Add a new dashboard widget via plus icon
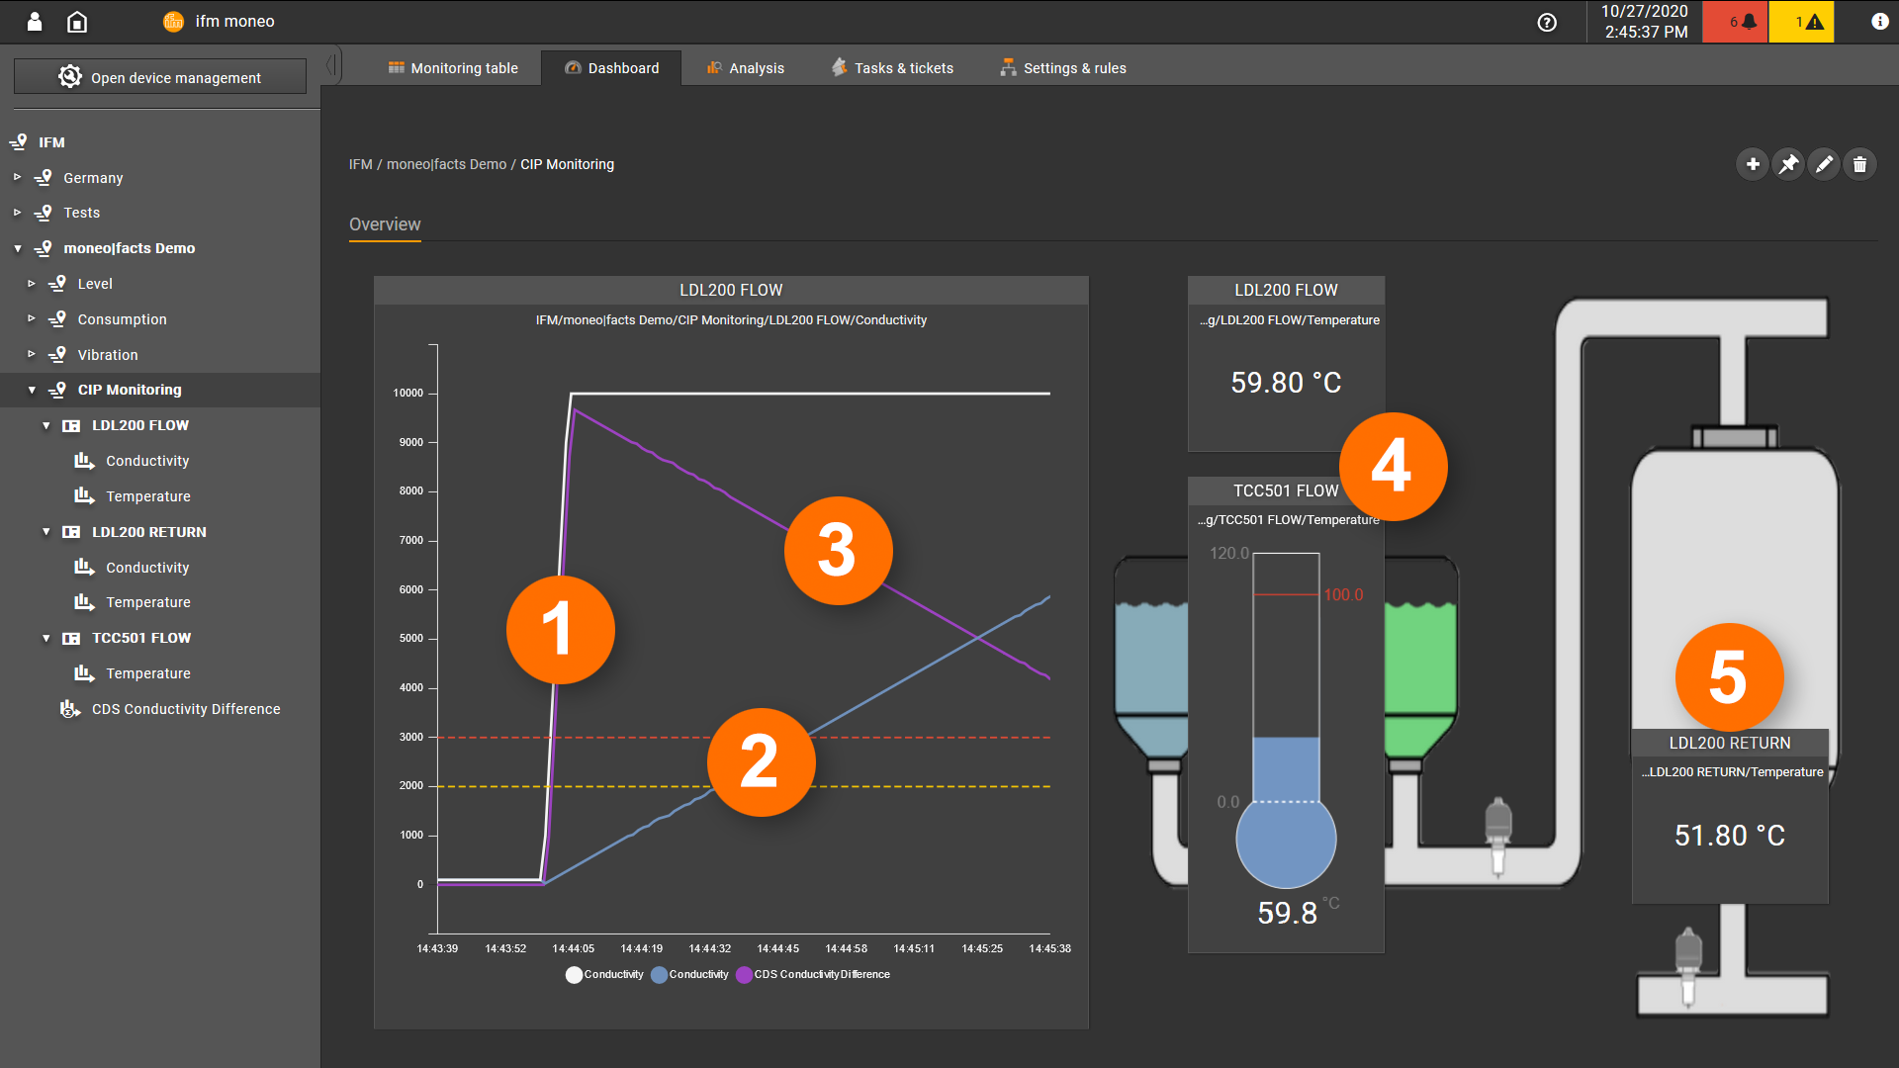 pos(1752,164)
